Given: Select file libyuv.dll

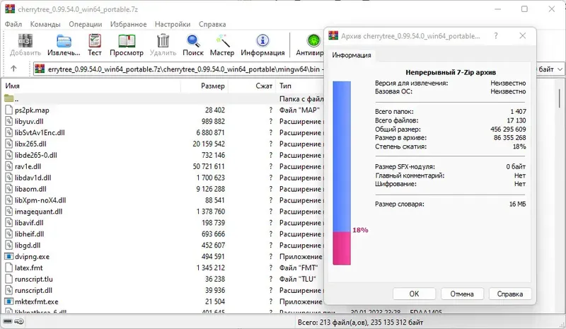Looking at the screenshot, I should coord(29,122).
